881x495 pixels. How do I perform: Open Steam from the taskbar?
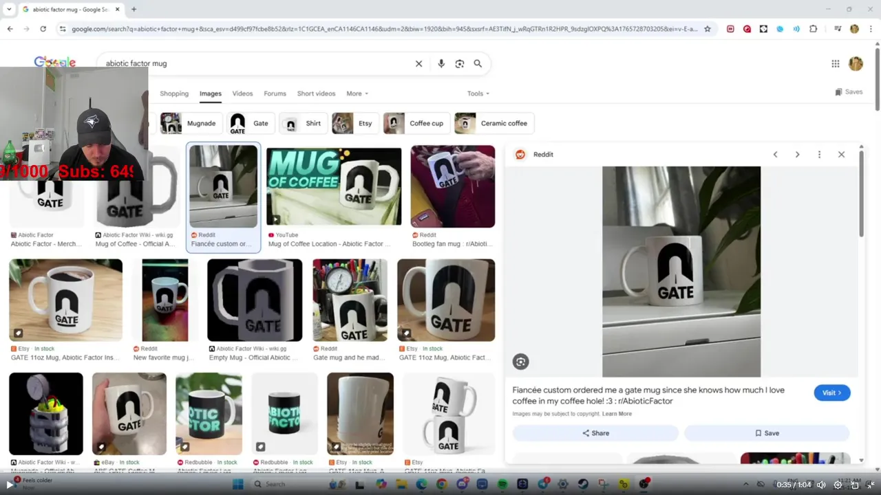point(583,485)
